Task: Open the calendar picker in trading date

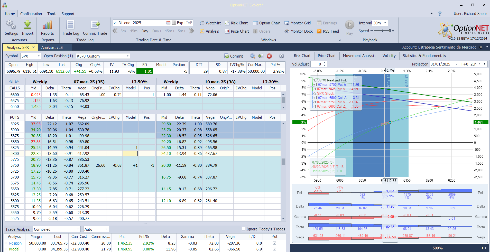Action: point(168,23)
